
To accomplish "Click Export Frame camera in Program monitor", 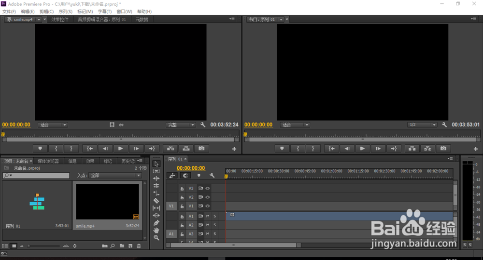I will [x=443, y=148].
